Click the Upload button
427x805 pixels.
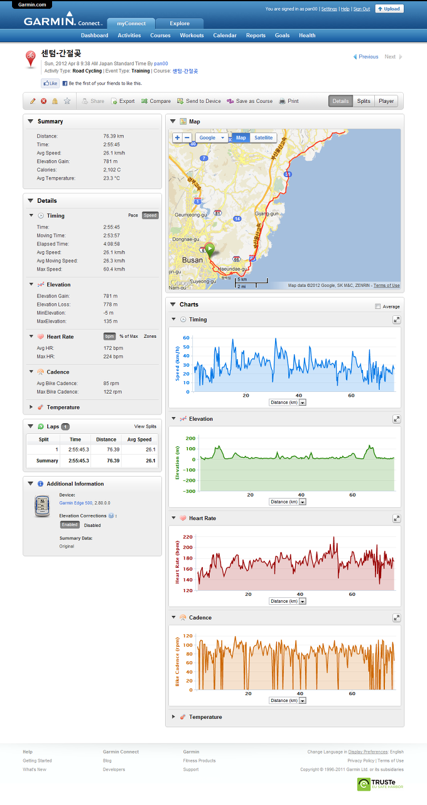click(x=389, y=9)
